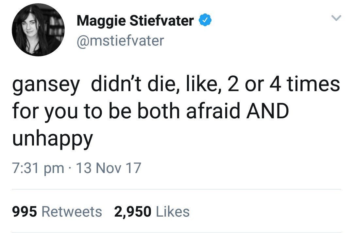Open Maggie Stiefvater's profile picture
Image resolution: width=353 pixels, height=233 pixels.
click(x=38, y=29)
